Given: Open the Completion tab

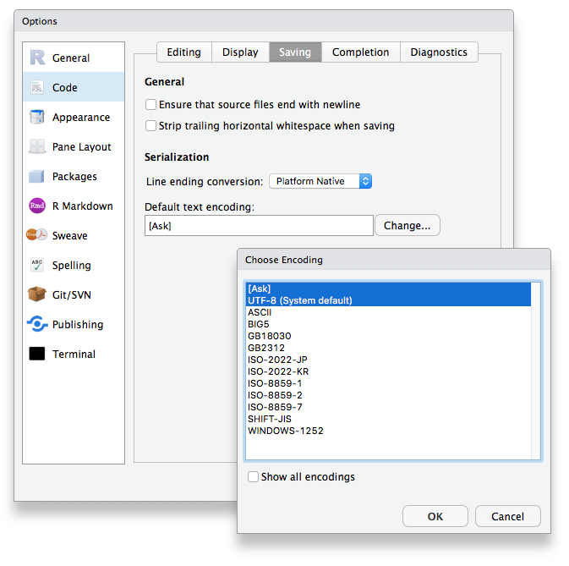Looking at the screenshot, I should click(360, 52).
